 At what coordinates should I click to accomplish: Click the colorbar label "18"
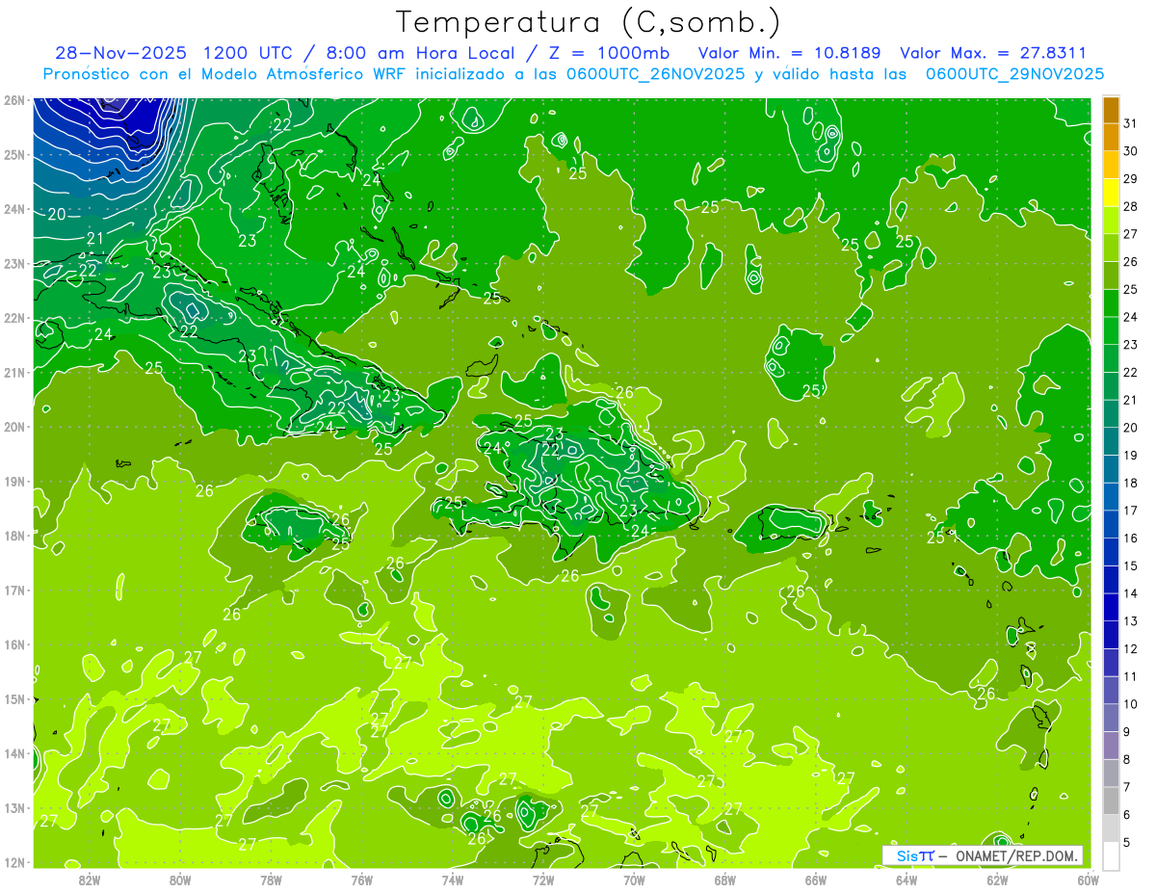click(1131, 483)
